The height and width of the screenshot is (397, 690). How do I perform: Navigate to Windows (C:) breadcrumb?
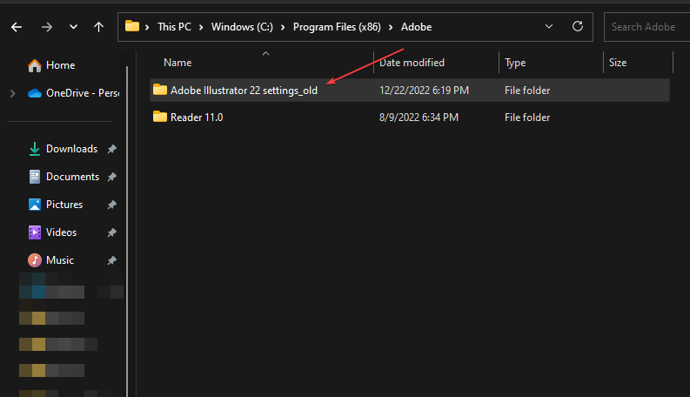(x=242, y=27)
